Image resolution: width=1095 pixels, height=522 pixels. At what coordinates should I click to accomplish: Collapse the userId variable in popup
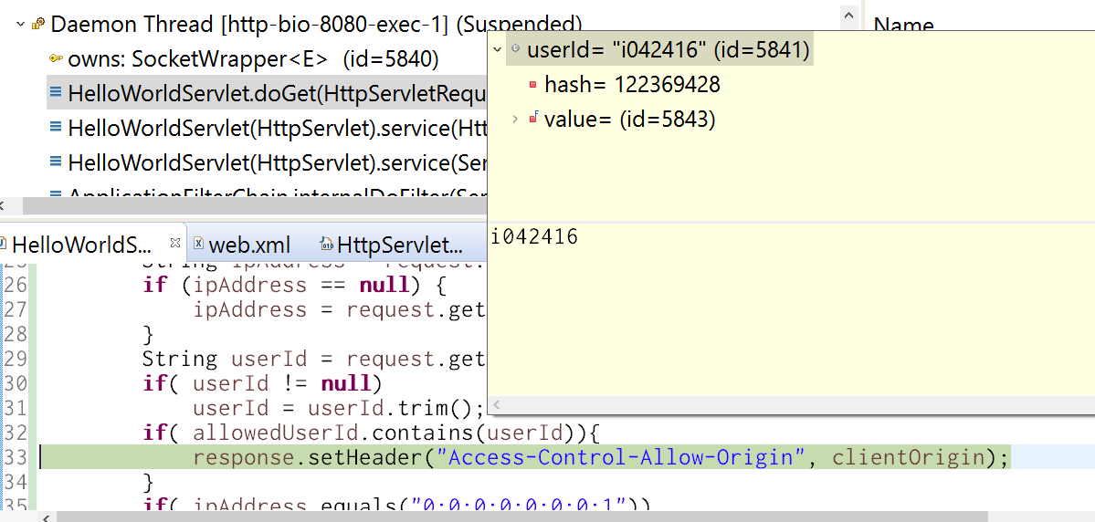point(496,49)
